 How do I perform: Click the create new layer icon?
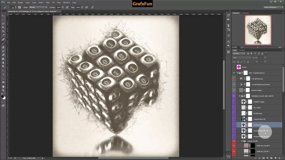(x=275, y=158)
